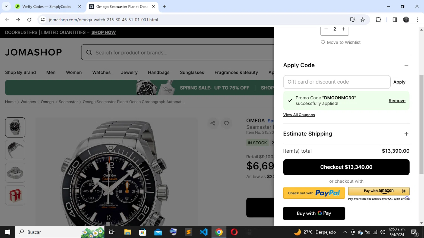Select the first watch front thumbnail
The image size is (424, 238).
(x=15, y=127)
